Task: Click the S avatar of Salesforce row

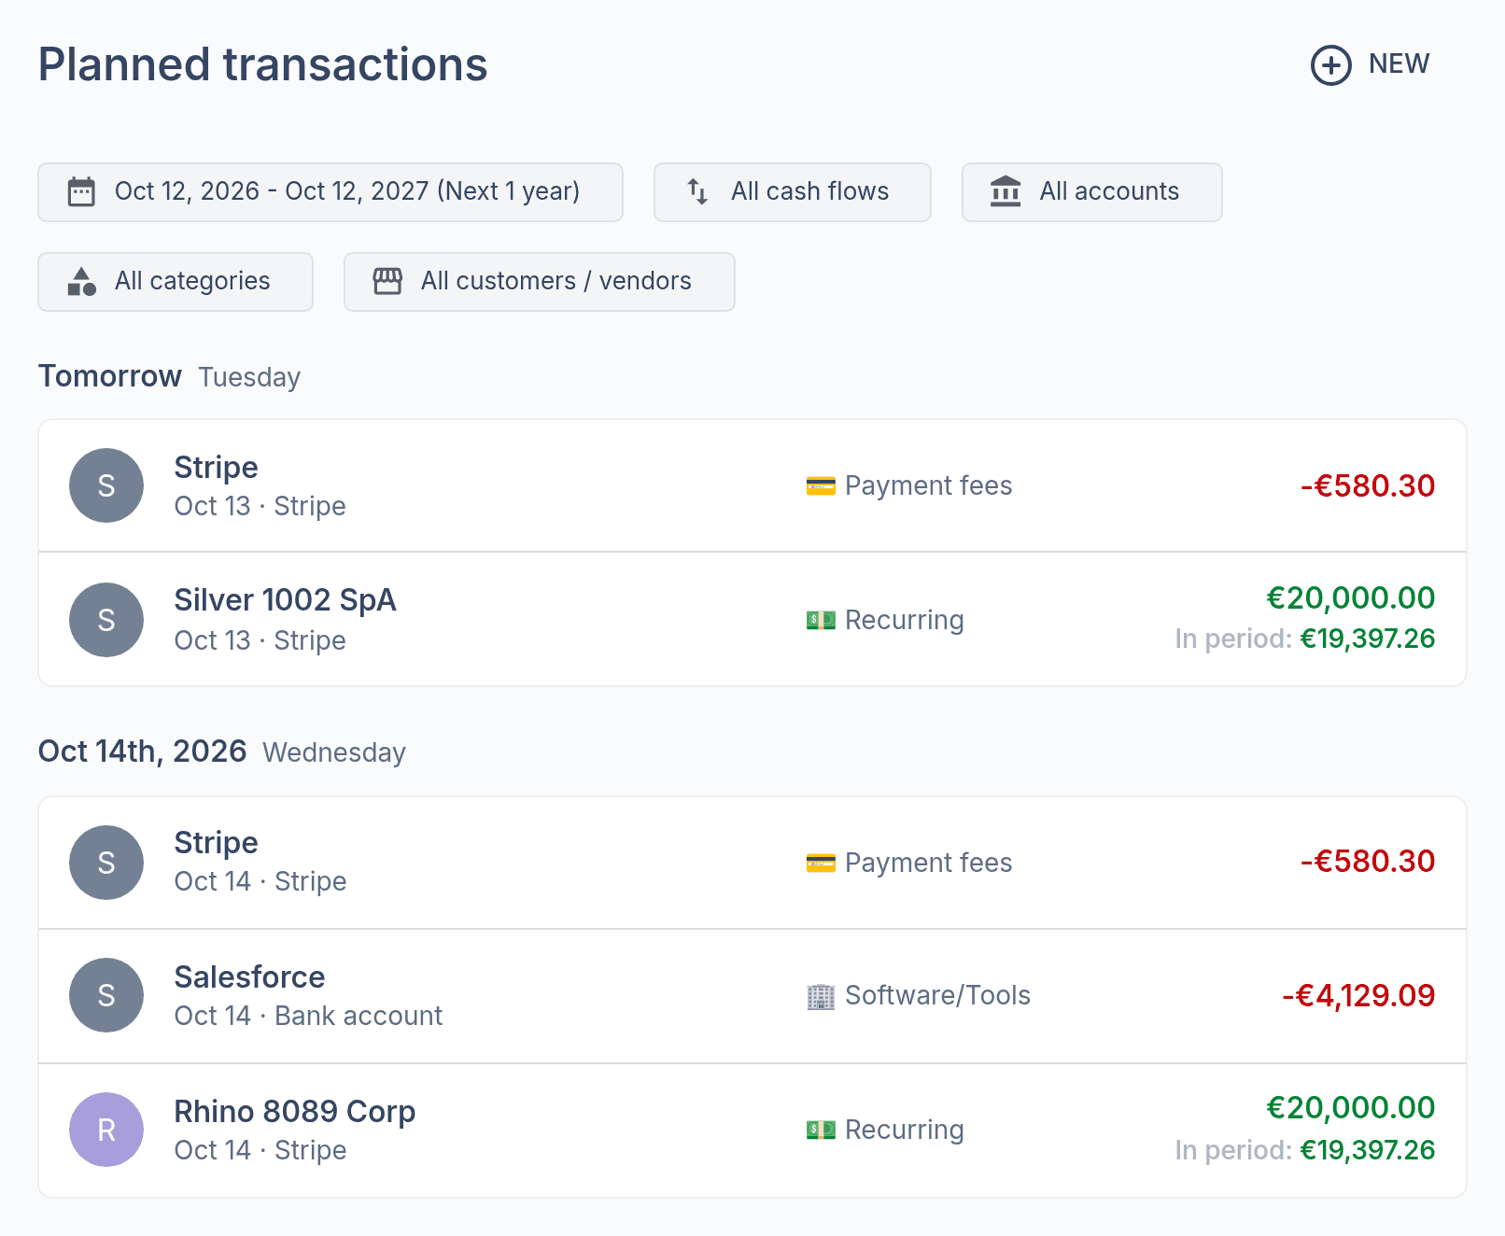Action: [106, 995]
